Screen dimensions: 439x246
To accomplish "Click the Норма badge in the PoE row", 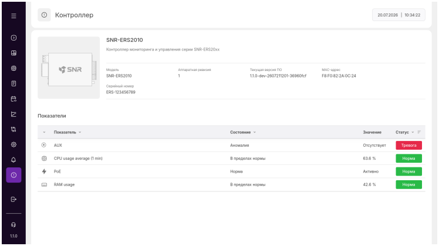I will pyautogui.click(x=408, y=171).
